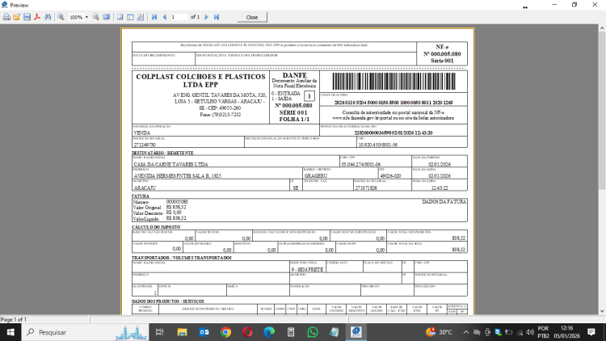Open Outlook from the taskbar
The height and width of the screenshot is (341, 606).
(x=204, y=332)
